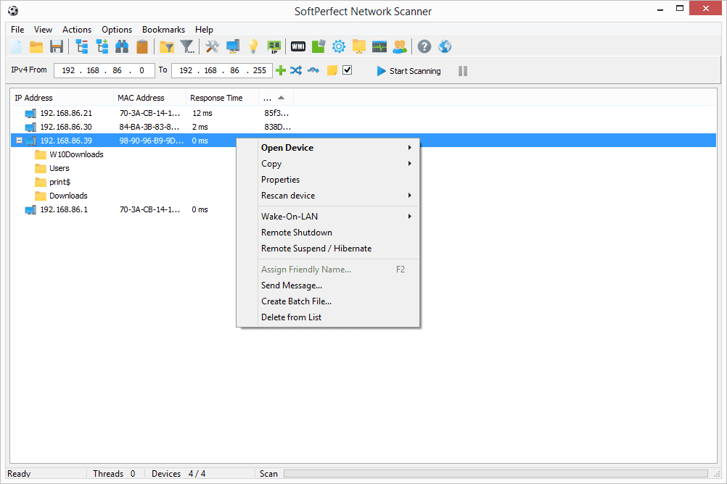Expand all tree nodes using toolbar icon
The height and width of the screenshot is (484, 727).
coord(102,46)
